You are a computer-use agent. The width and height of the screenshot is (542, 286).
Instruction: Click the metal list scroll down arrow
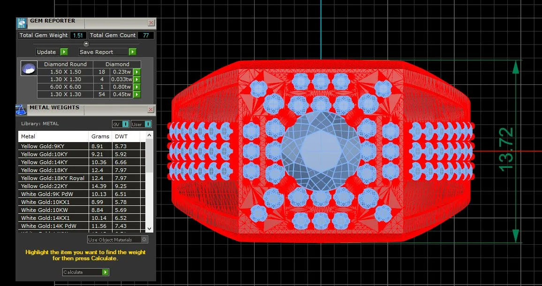click(149, 229)
